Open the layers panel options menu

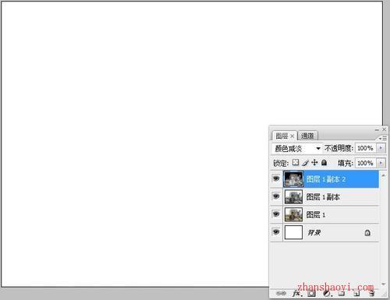(383, 139)
